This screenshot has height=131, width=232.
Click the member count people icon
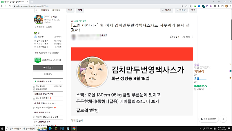pyautogui.click(x=35, y=37)
